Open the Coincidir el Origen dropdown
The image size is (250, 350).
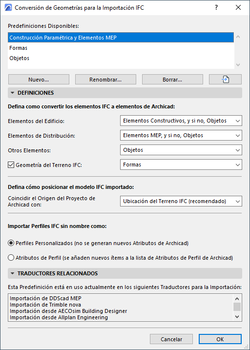[181, 201]
